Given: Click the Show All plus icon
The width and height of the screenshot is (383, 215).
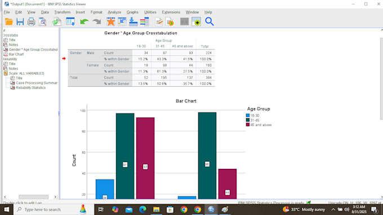Looking at the screenshot, I should tap(196, 22).
